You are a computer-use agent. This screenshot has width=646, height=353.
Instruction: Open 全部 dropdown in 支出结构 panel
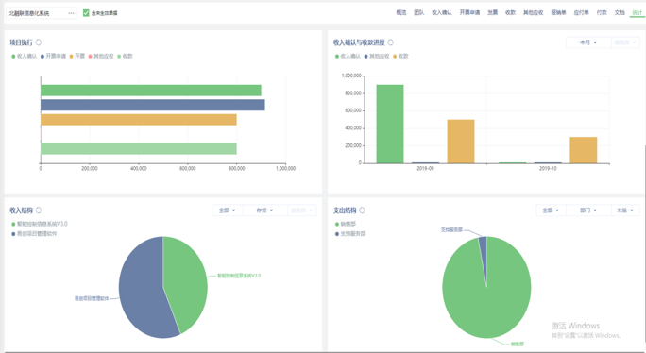tap(551, 210)
